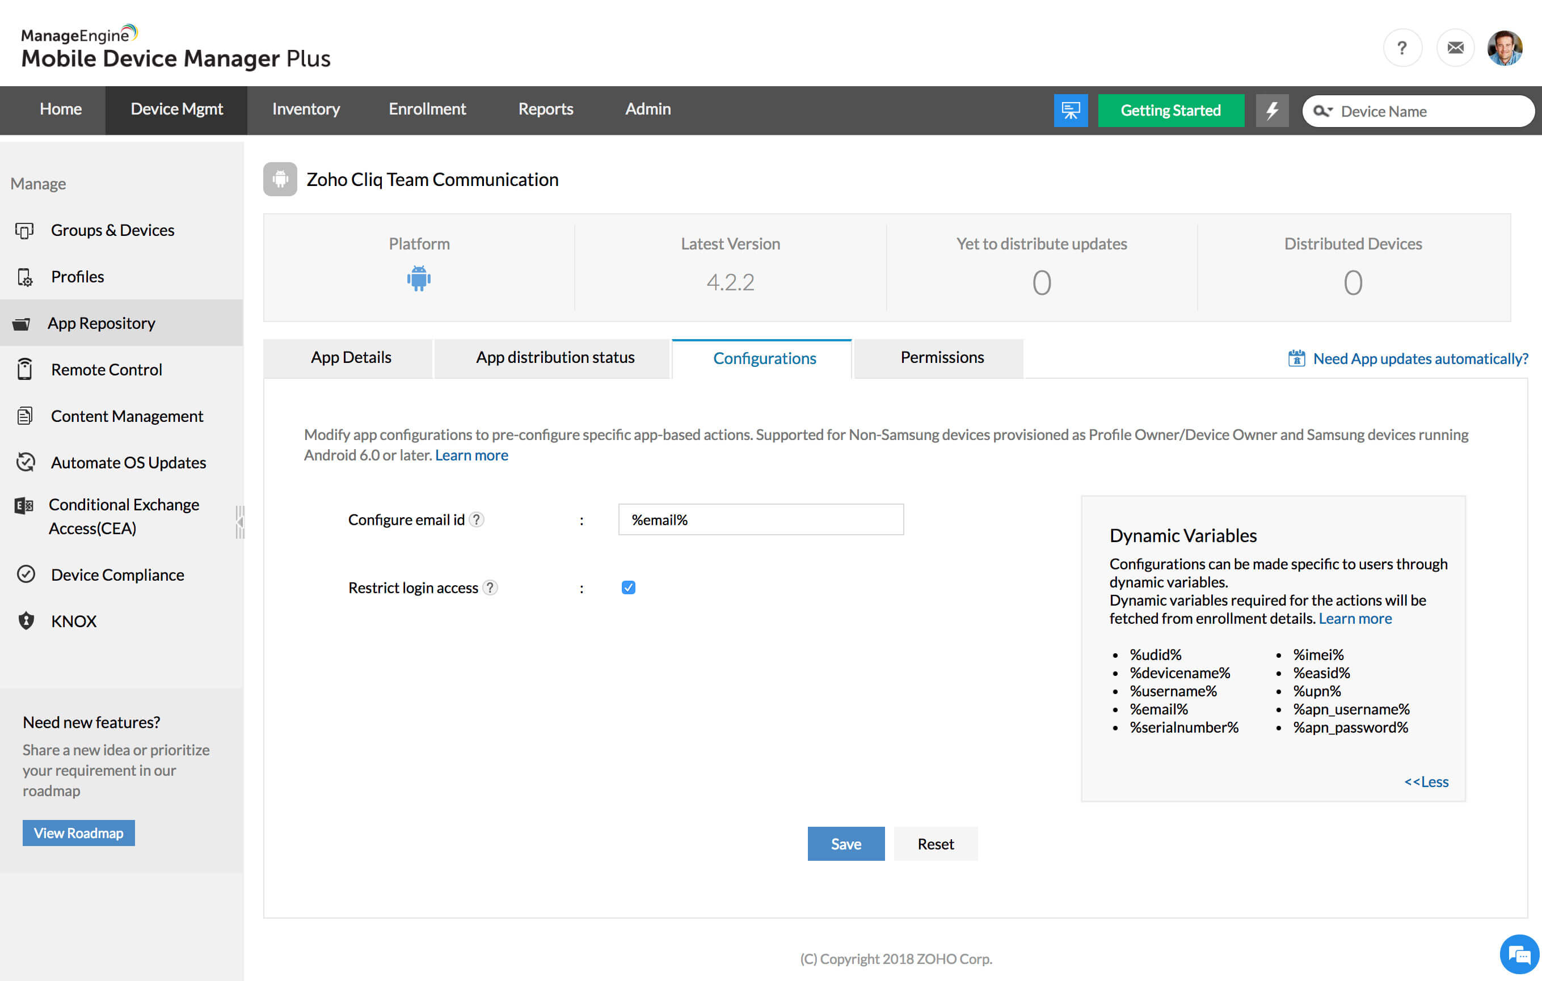
Task: Open the Reports menu
Action: [545, 109]
